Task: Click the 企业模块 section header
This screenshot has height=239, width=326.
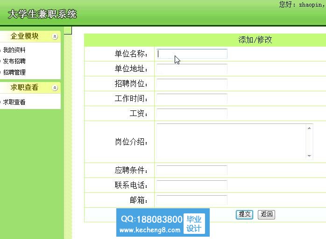Action: point(30,36)
